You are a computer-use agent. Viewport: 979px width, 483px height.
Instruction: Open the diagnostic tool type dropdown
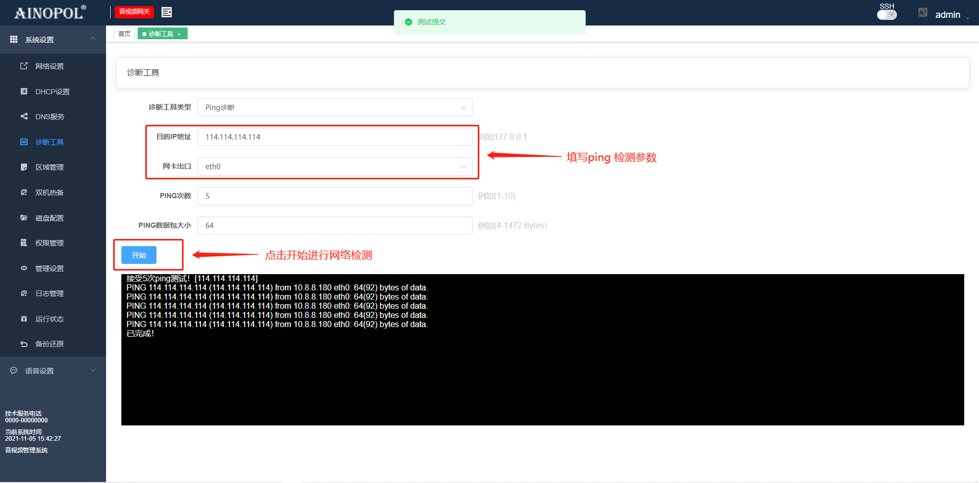[334, 108]
